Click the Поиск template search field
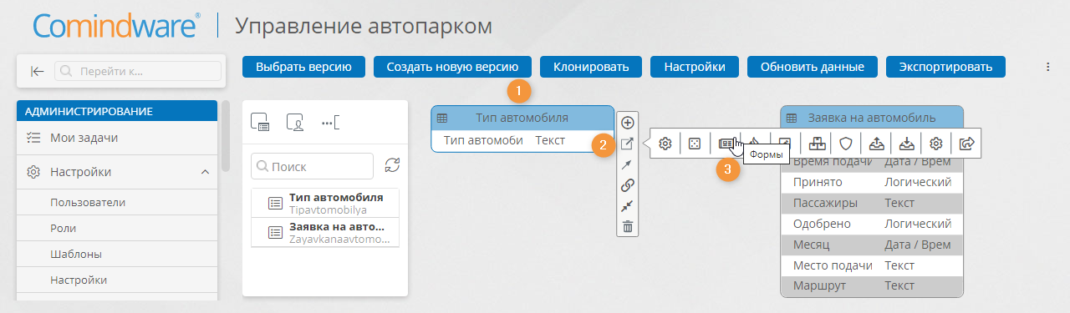The height and width of the screenshot is (313, 1070). point(313,166)
